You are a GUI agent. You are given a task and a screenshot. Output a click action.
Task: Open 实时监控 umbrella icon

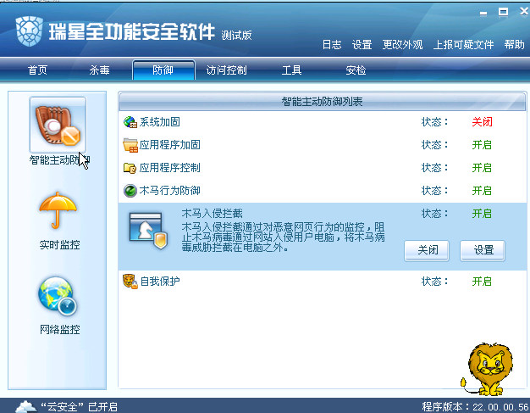(x=58, y=209)
